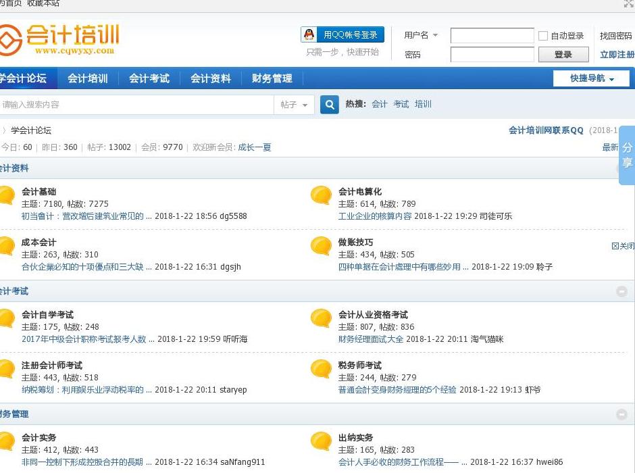Open the 税务师考试 forum title

pos(360,366)
